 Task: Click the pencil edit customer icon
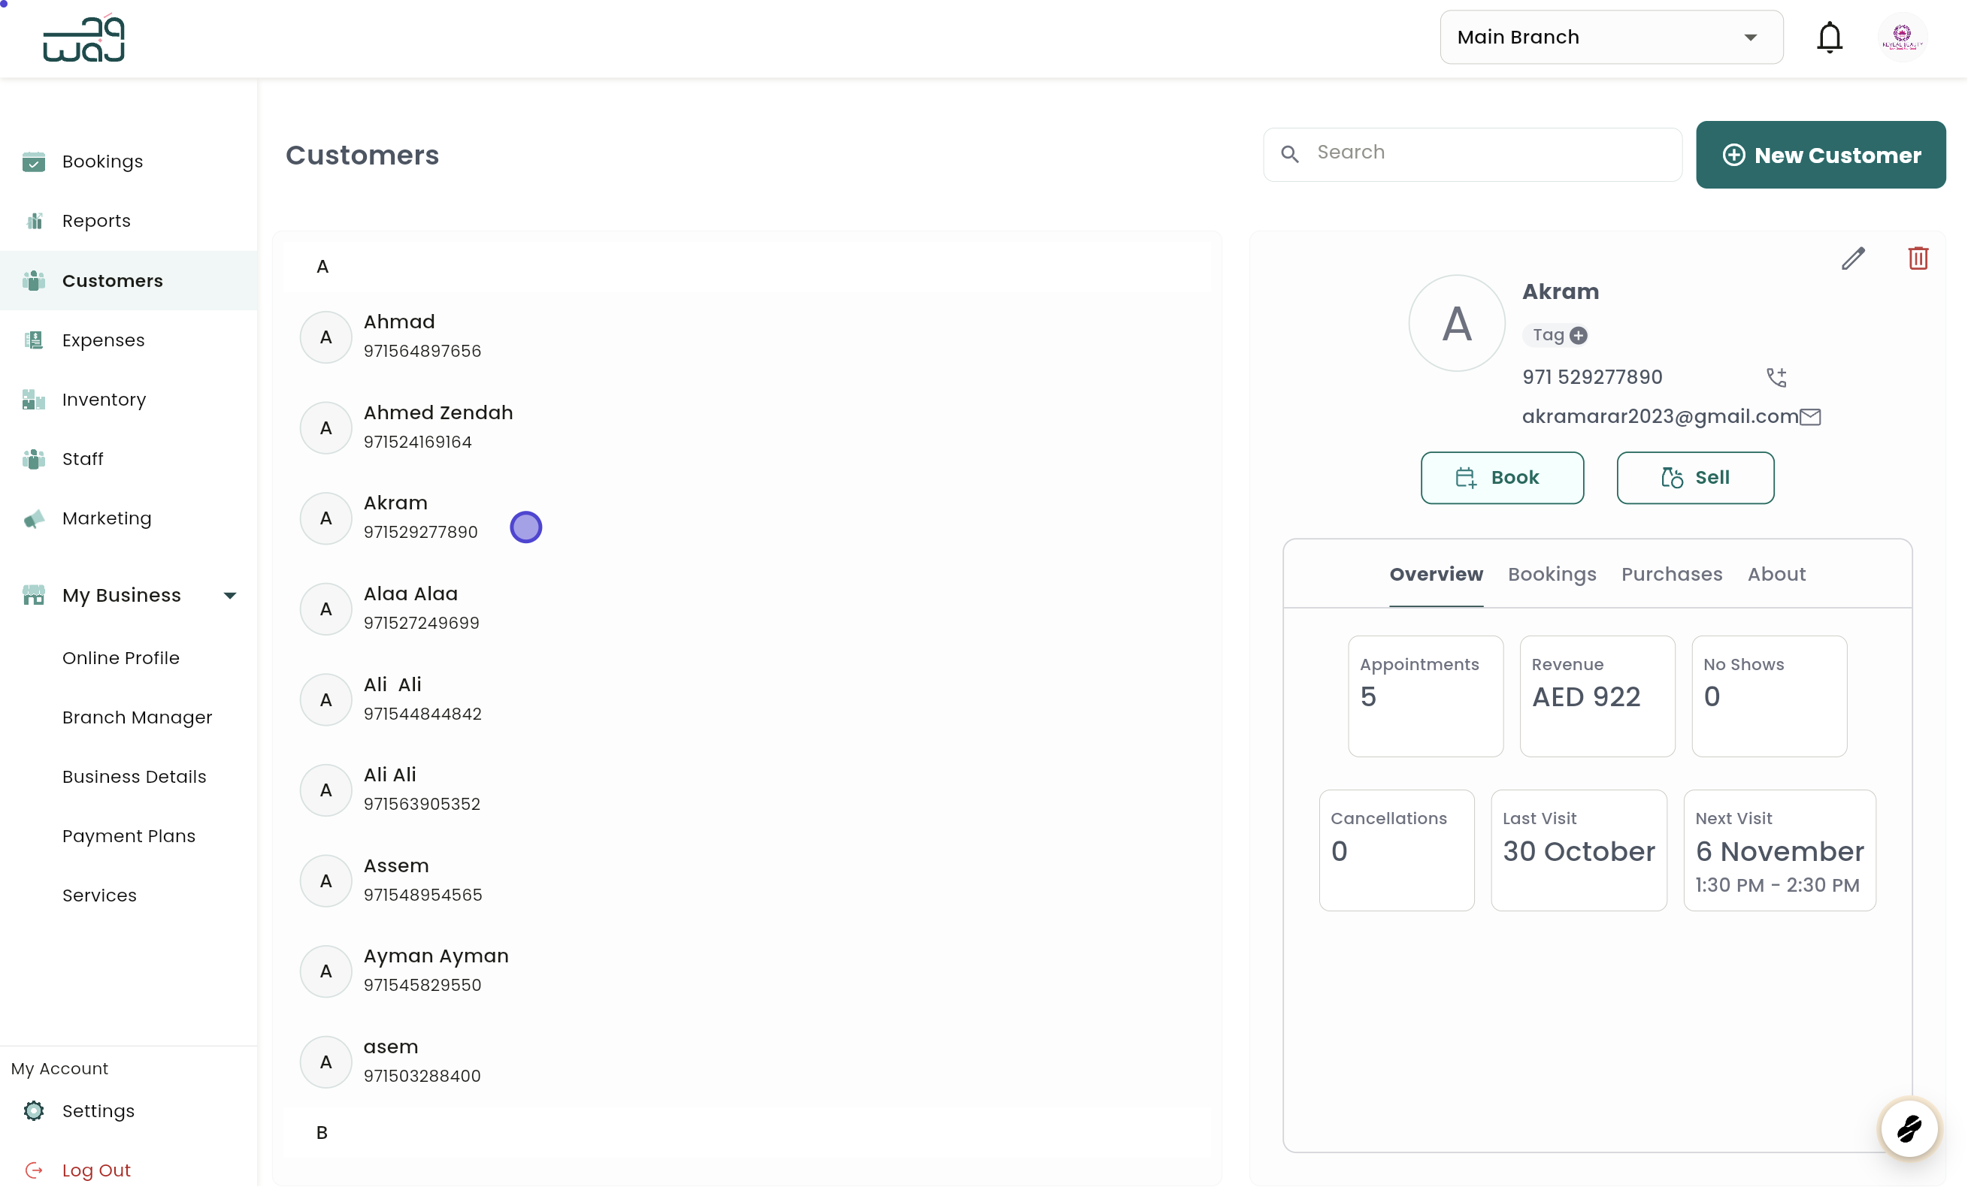(1853, 258)
